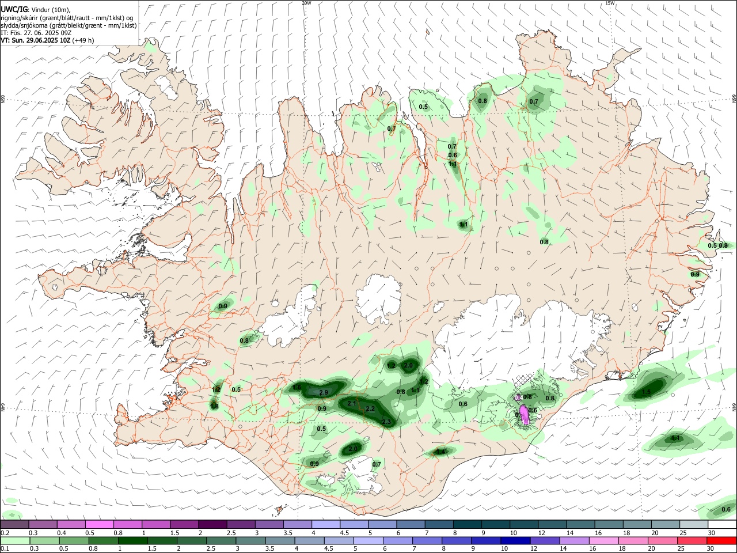737x553 pixels.
Task: Click the 2.1 precipitation value on the map
Action: (351, 404)
